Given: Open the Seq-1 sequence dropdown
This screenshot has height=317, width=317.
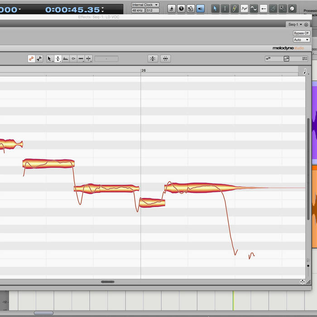Looking at the screenshot, I should click(x=295, y=24).
